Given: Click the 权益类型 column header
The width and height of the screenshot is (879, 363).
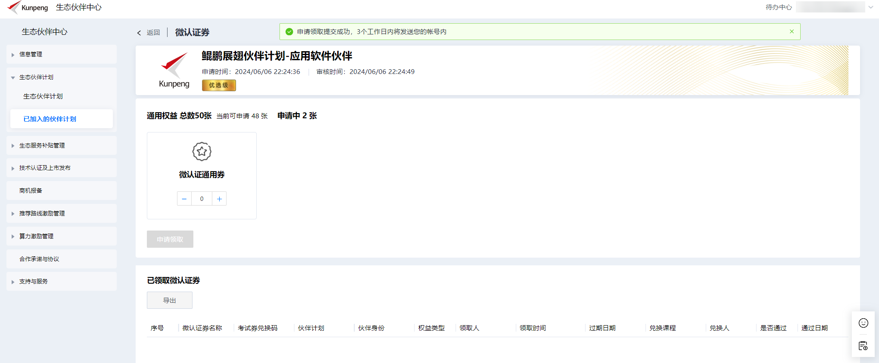Looking at the screenshot, I should click(x=432, y=328).
